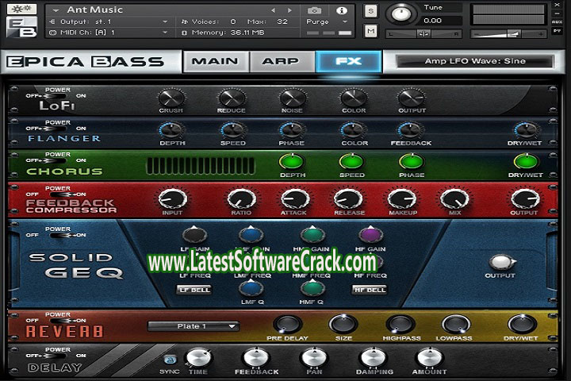The height and width of the screenshot is (381, 571).
Task: Toggle the LoFi power switch
Action: click(56, 96)
